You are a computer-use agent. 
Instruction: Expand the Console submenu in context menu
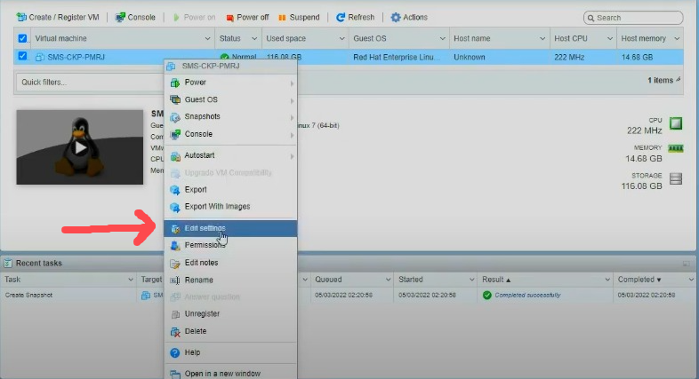[x=230, y=134]
